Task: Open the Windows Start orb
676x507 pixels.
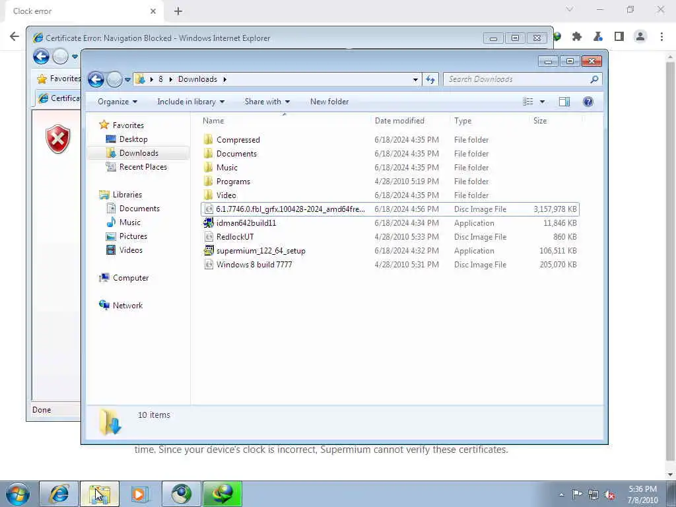Action: pyautogui.click(x=18, y=494)
